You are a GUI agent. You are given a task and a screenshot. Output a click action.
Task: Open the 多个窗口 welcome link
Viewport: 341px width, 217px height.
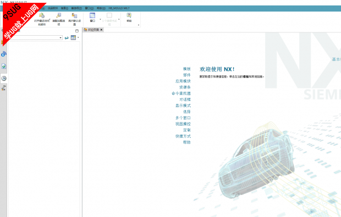(x=183, y=118)
